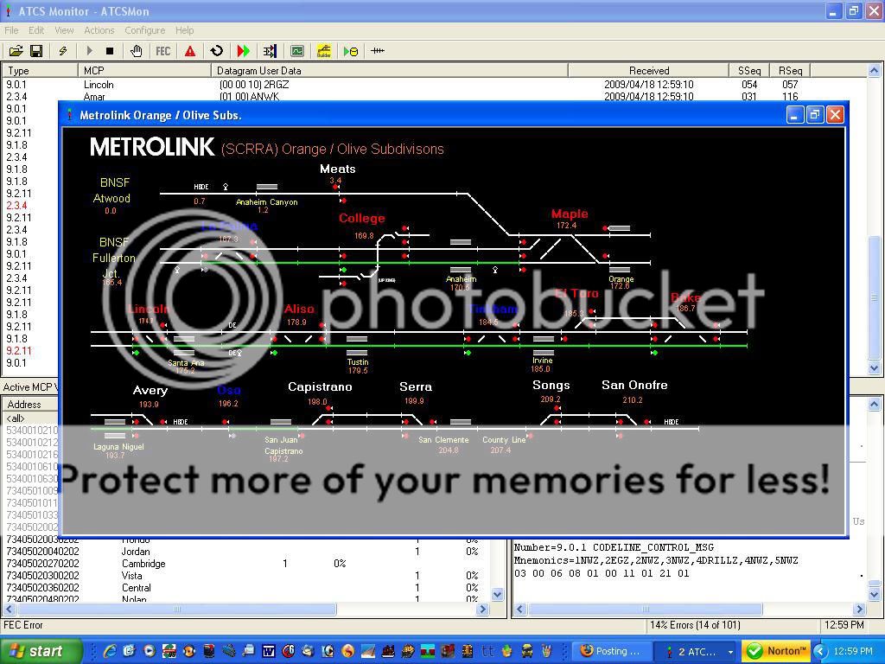This screenshot has height=664, width=885.
Task: Click the lightning bolt connection icon
Action: click(62, 51)
